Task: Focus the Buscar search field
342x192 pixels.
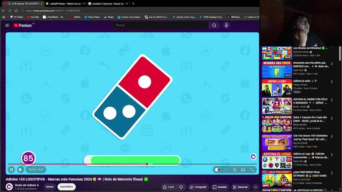Action: pos(161,25)
